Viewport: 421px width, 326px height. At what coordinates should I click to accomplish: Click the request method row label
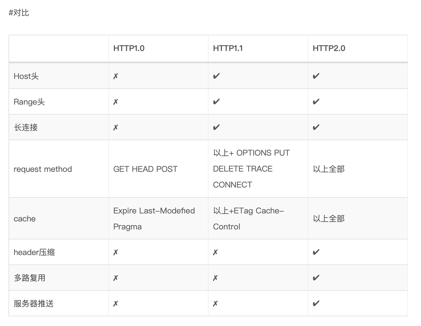(x=43, y=169)
